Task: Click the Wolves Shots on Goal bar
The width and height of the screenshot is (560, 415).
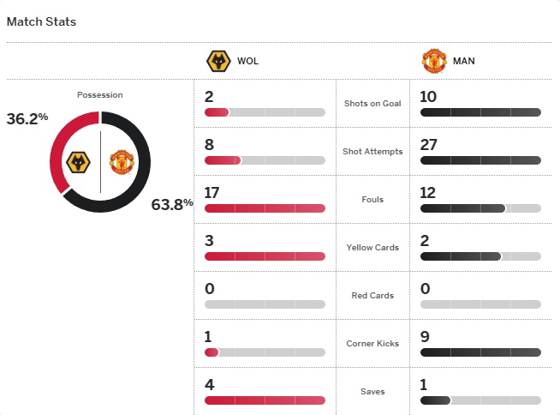Action: (265, 112)
